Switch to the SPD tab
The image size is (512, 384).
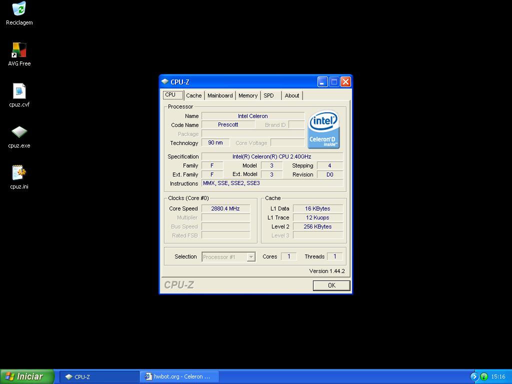271,95
